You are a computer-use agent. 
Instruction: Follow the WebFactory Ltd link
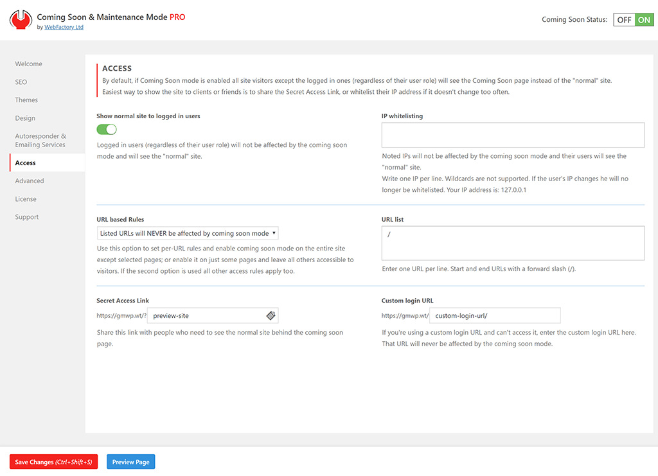64,28
